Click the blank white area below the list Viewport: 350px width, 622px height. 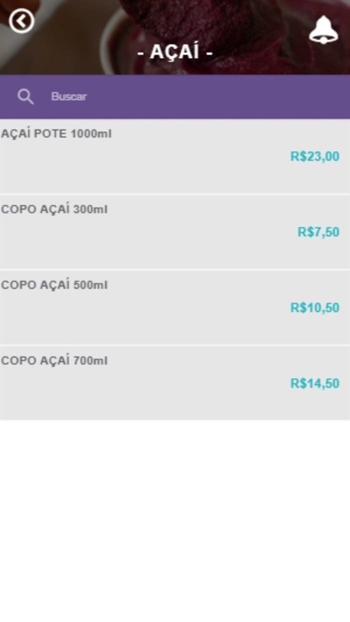click(175, 520)
